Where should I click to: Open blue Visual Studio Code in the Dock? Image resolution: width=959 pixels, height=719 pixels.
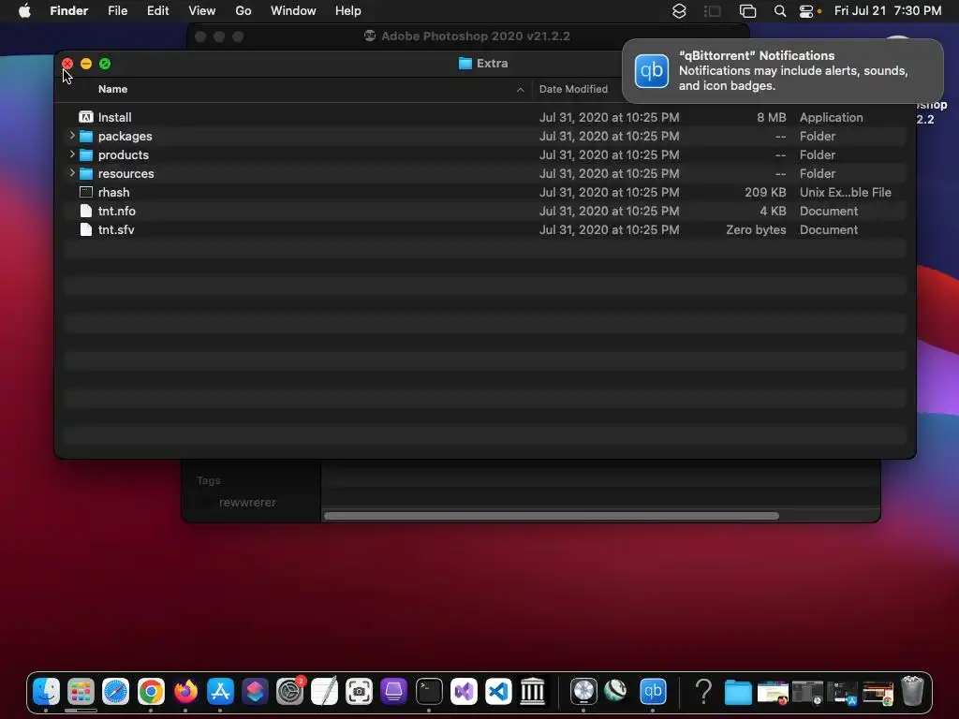pyautogui.click(x=498, y=692)
